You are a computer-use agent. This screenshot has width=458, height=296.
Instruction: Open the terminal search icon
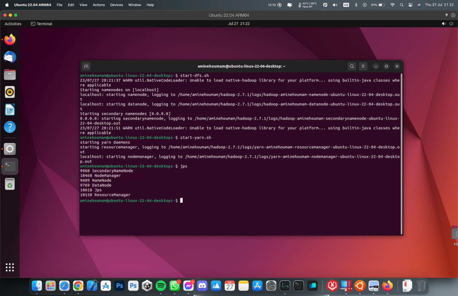pyautogui.click(x=352, y=66)
